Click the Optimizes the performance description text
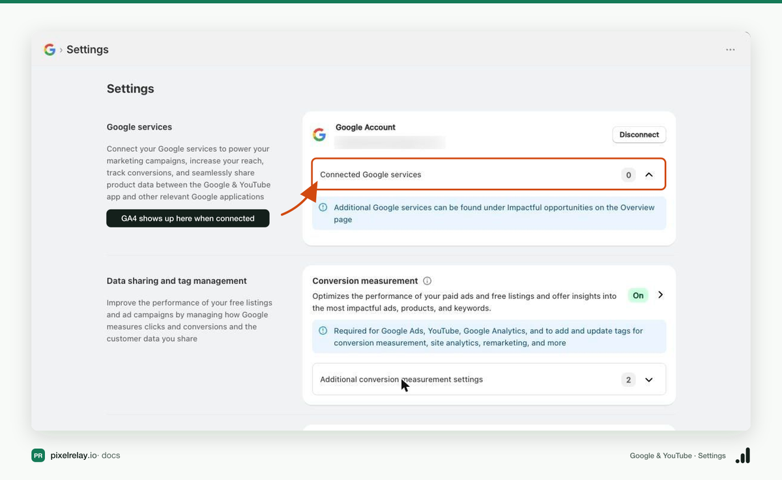The image size is (782, 480). (x=465, y=302)
